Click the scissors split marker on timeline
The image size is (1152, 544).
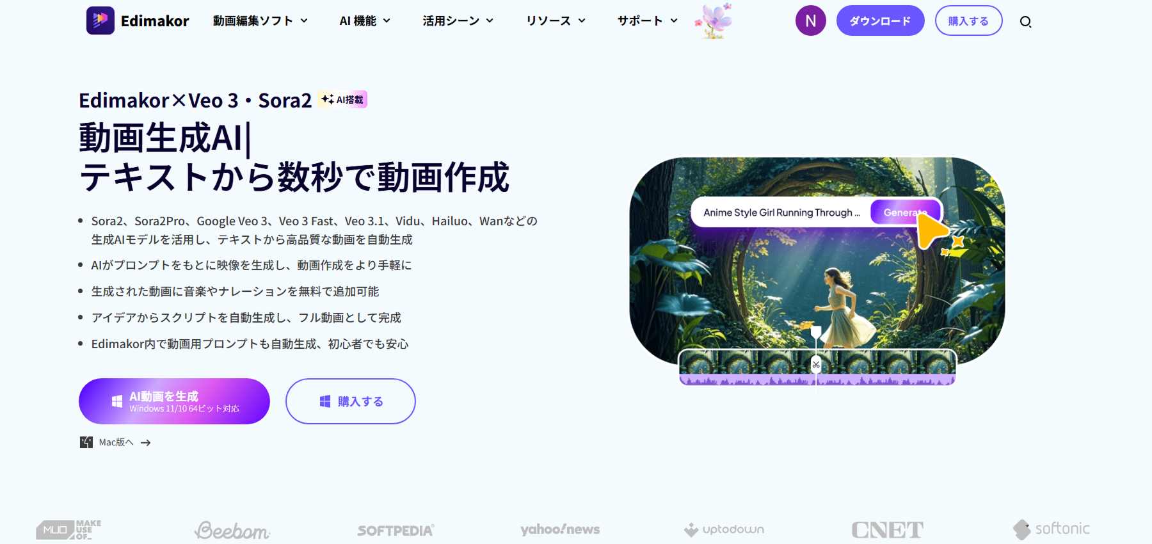pos(816,365)
